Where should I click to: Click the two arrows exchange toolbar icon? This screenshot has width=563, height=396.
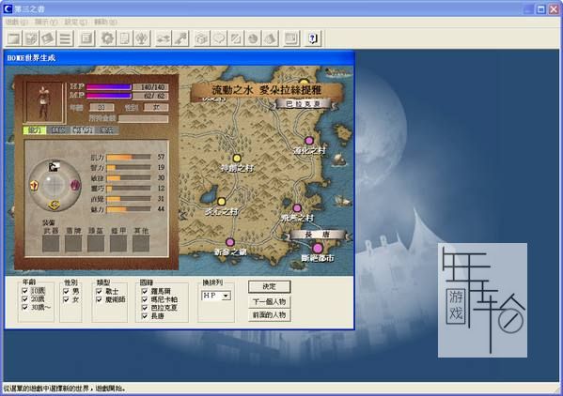pyautogui.click(x=163, y=38)
